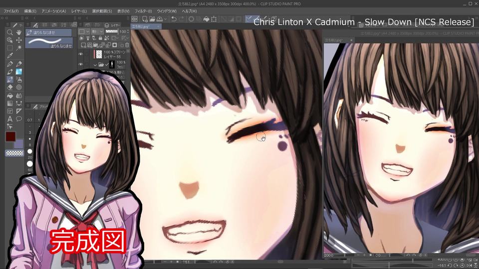Select the Balloon tool
479x269 pixels.
tap(19, 119)
